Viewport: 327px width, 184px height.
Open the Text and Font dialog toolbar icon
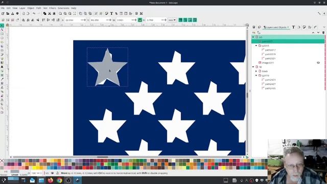(x=111, y=14)
